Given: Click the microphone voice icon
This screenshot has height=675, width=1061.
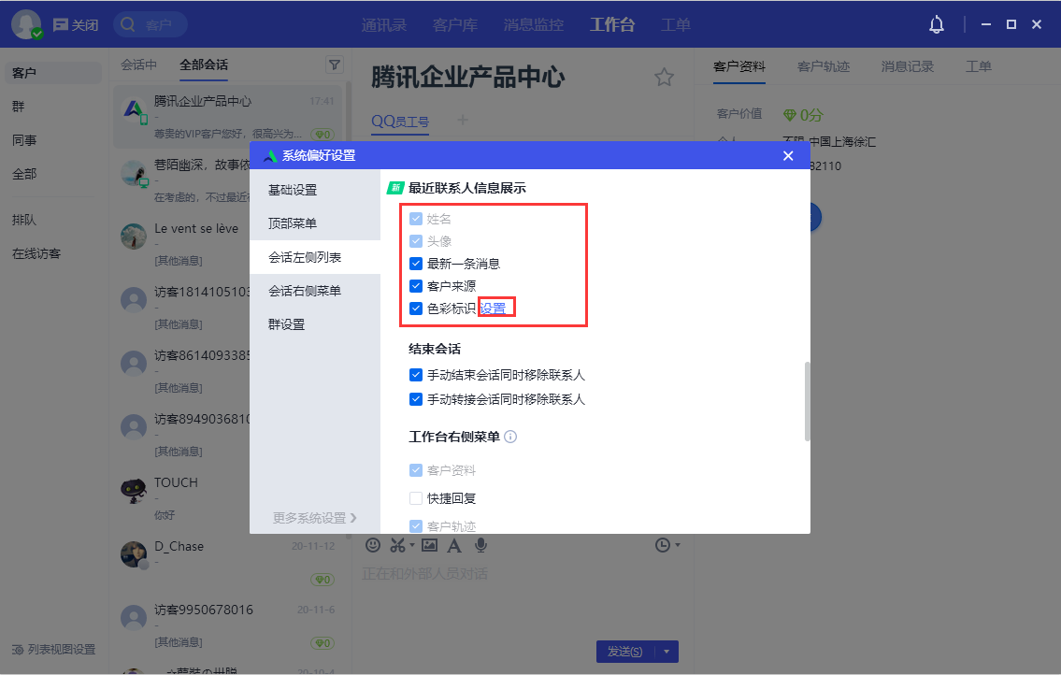Looking at the screenshot, I should (480, 545).
